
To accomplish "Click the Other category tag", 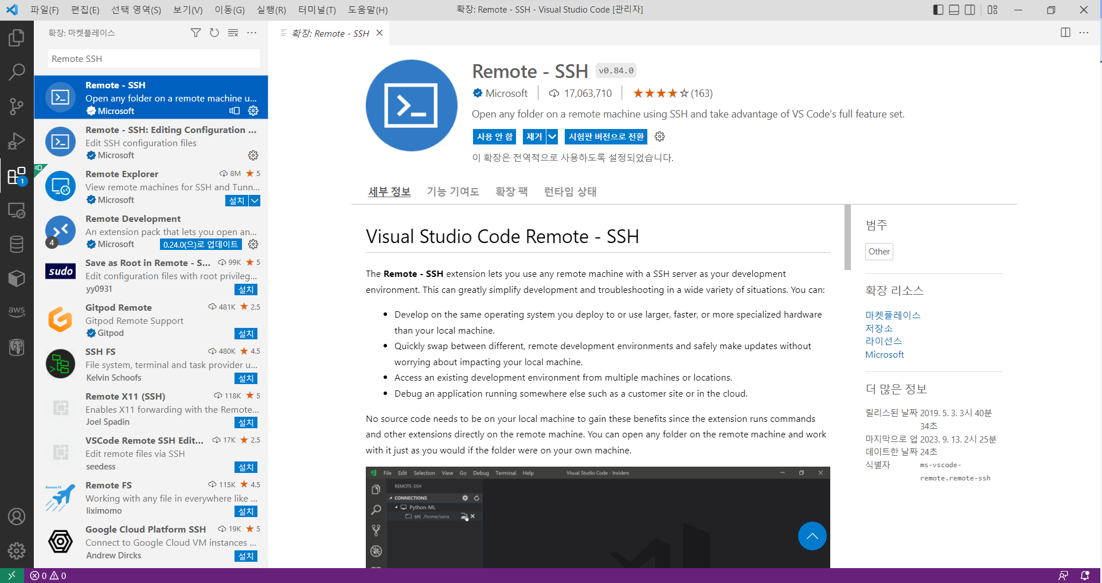I will [x=879, y=251].
